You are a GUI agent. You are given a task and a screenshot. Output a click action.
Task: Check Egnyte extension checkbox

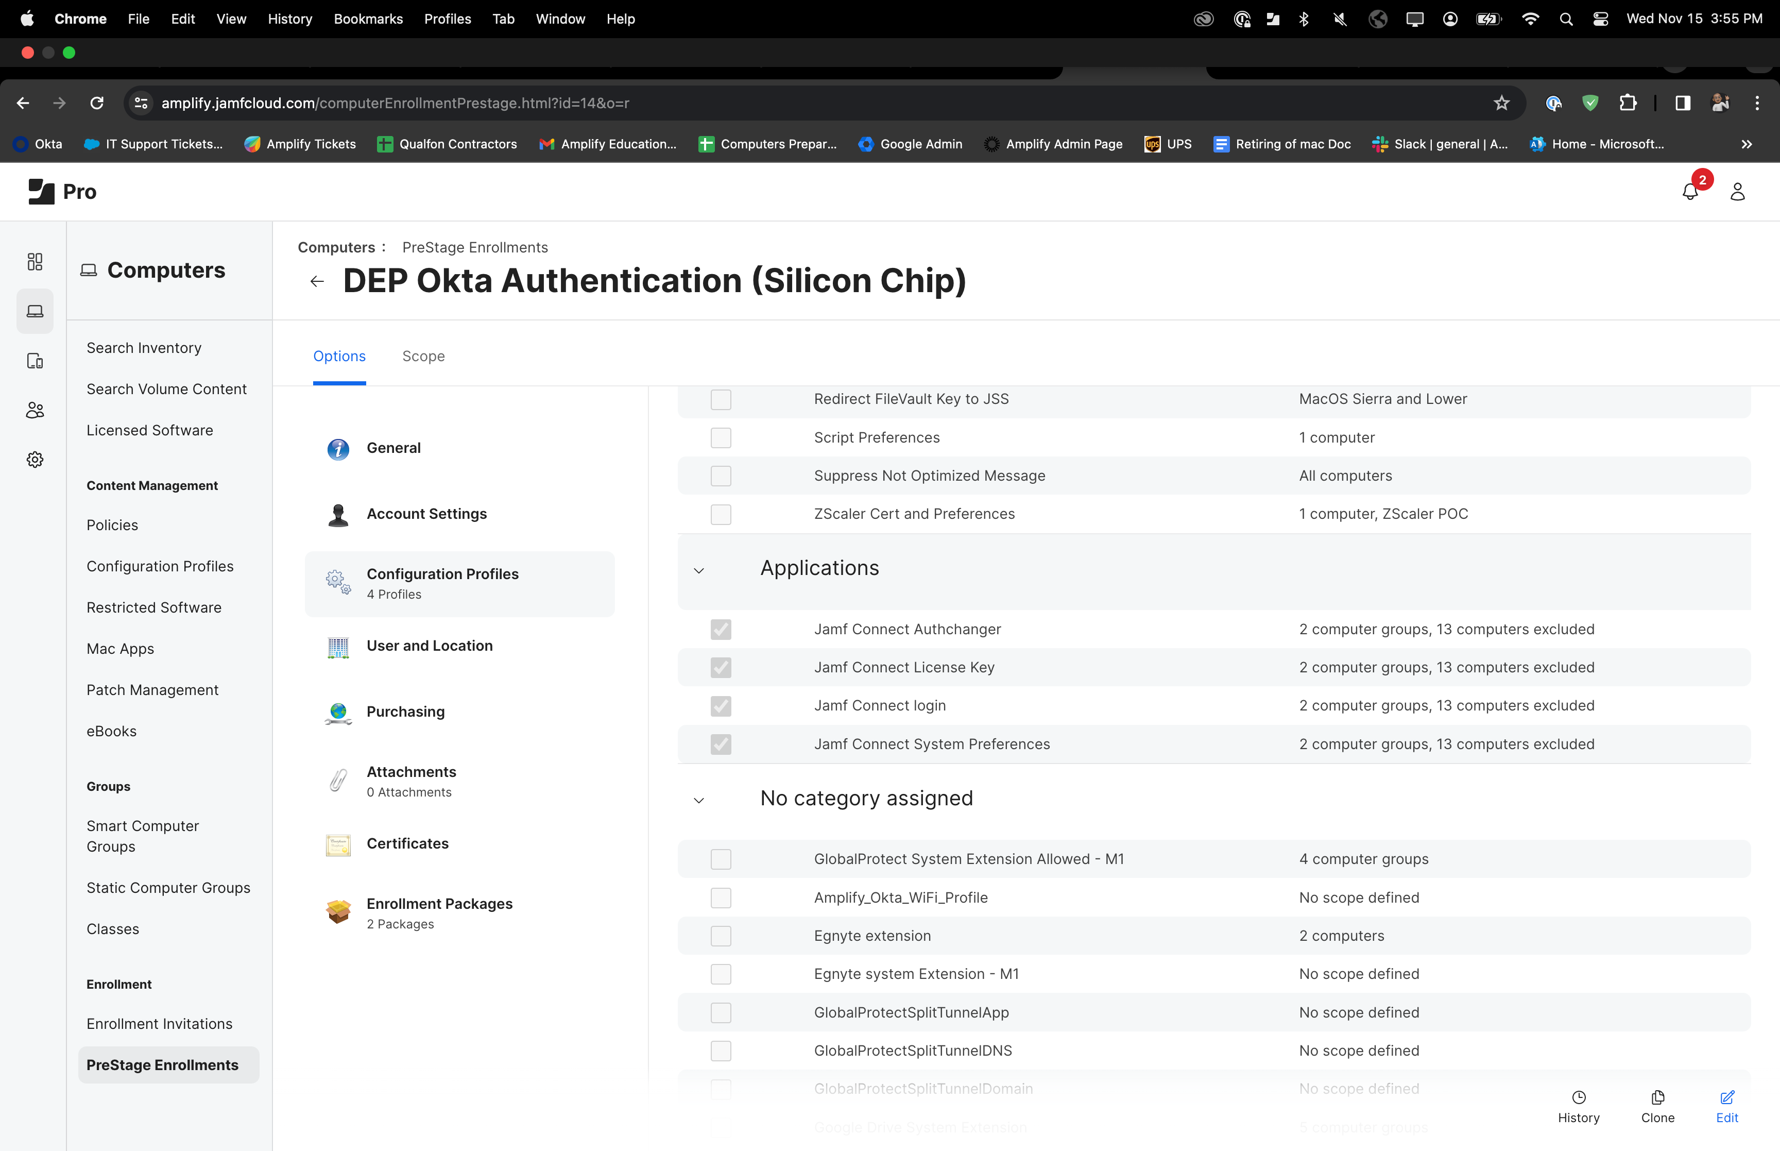click(x=720, y=936)
